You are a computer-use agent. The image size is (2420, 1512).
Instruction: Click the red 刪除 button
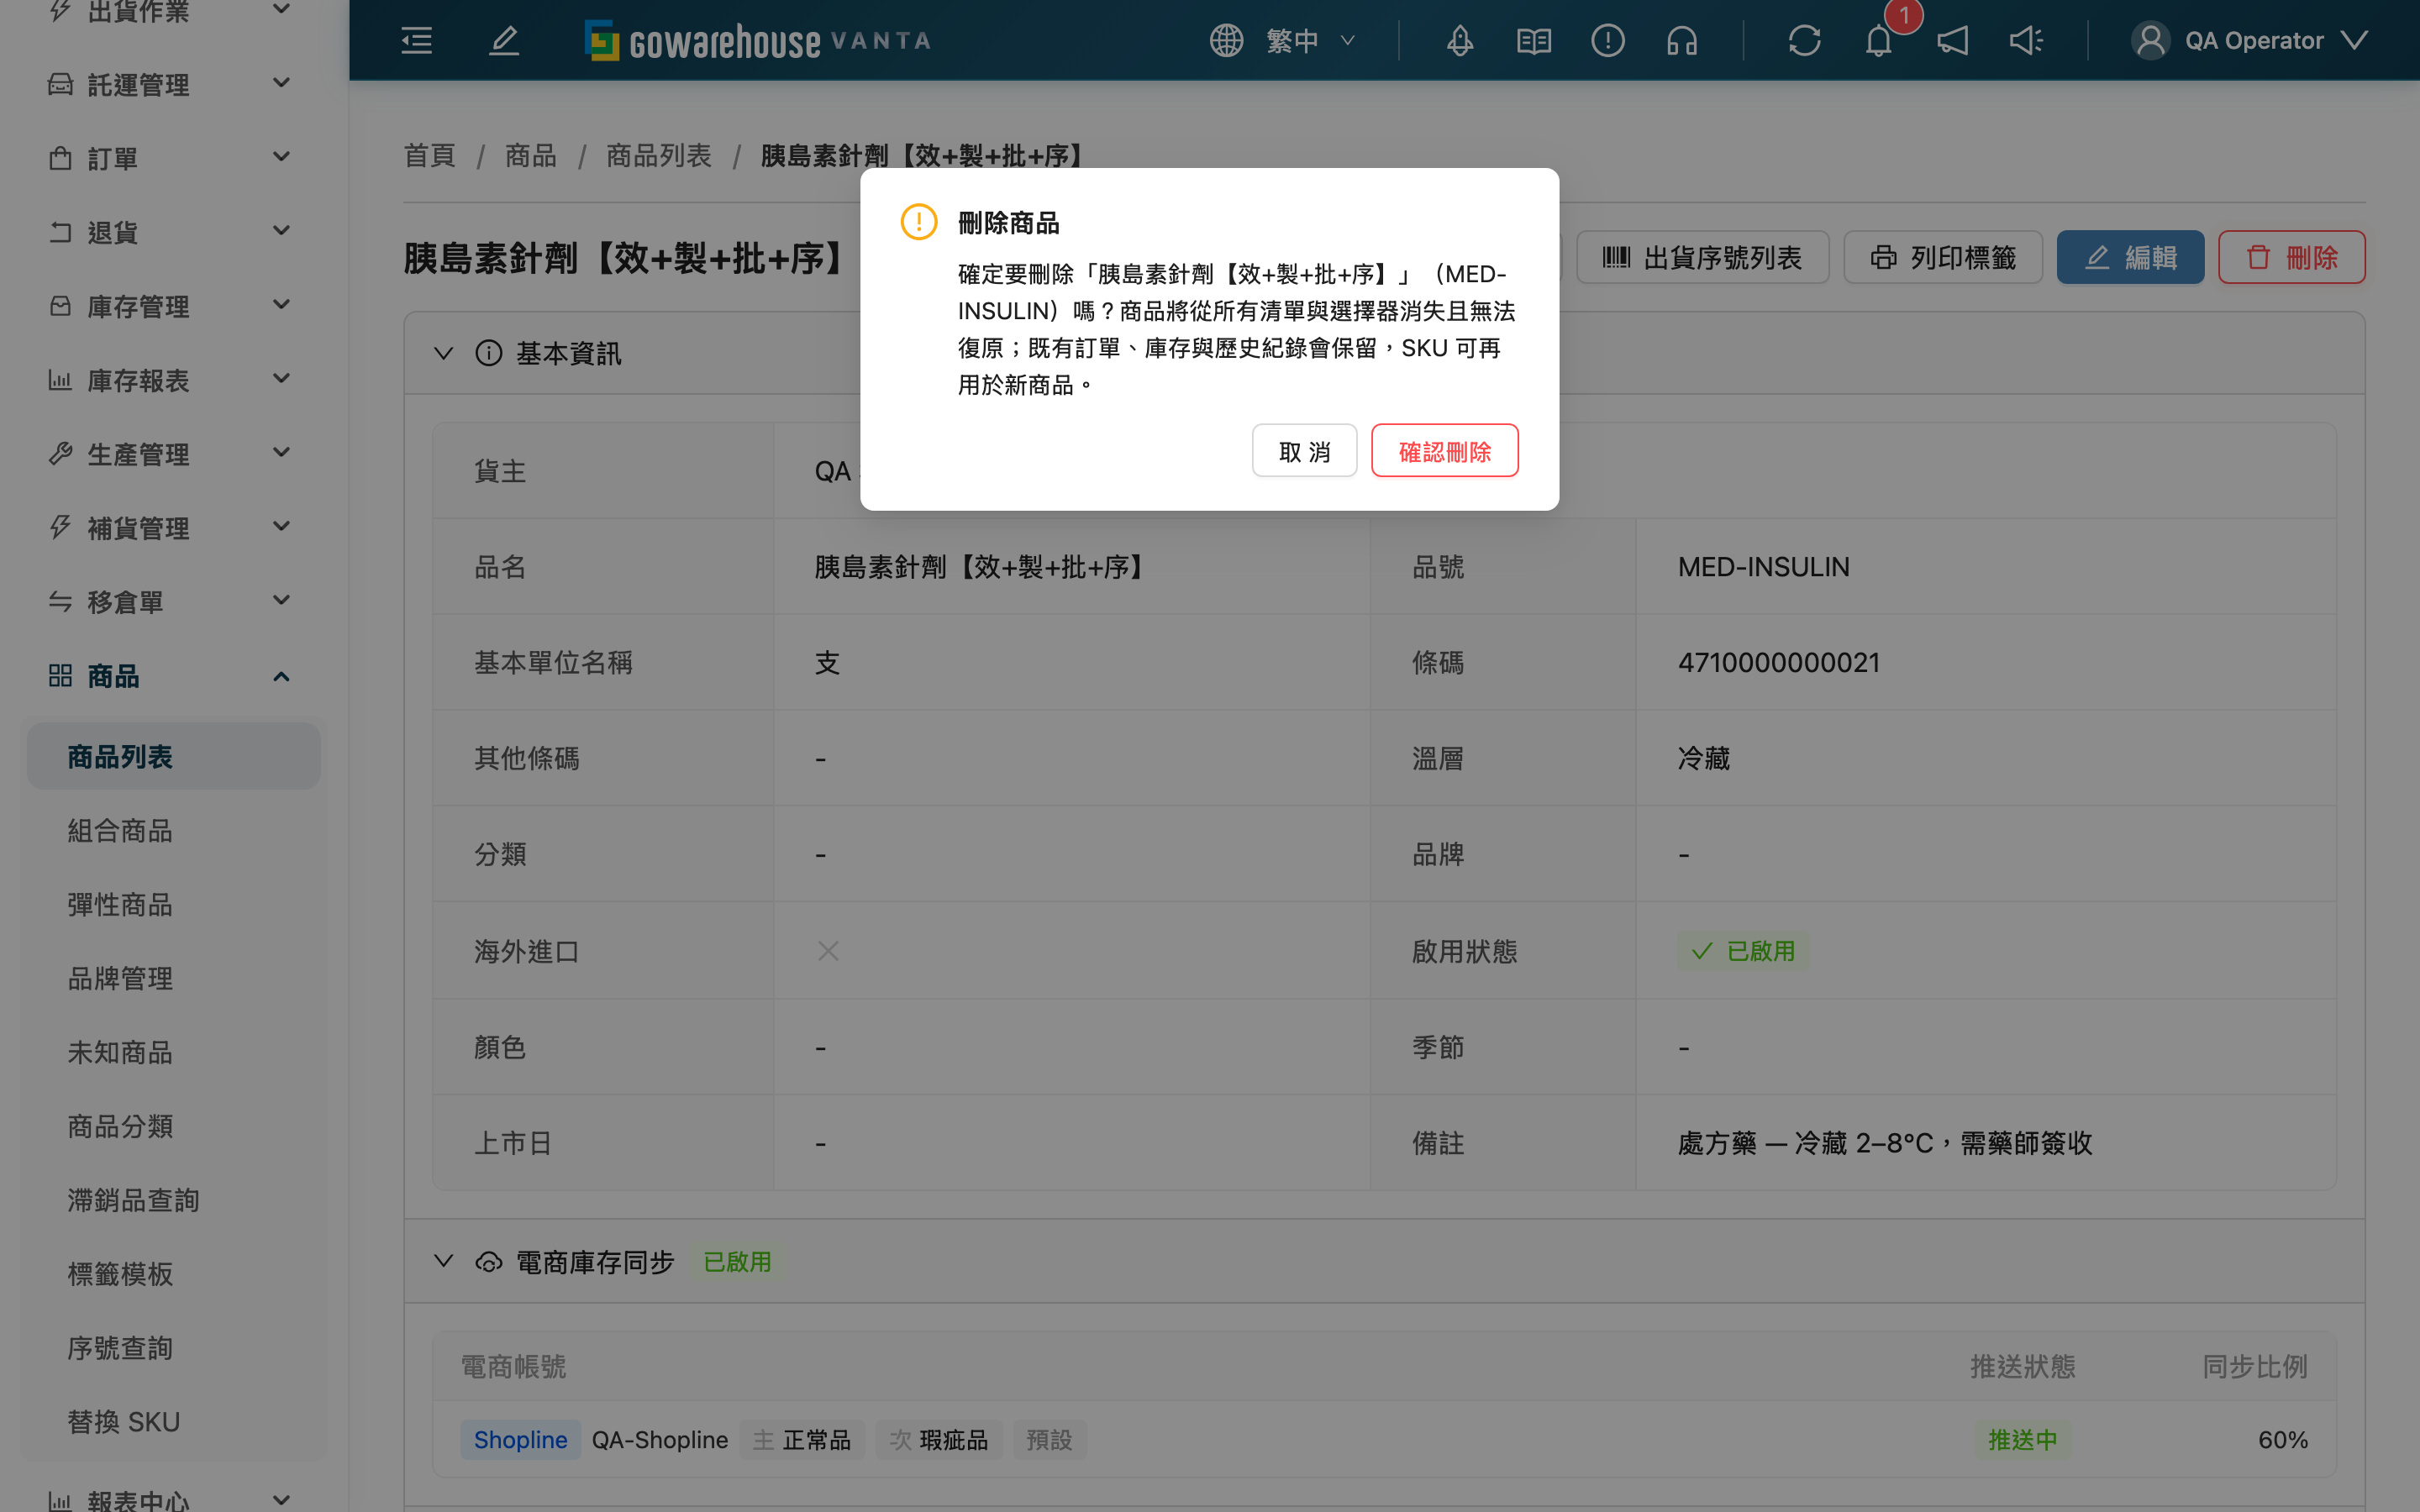point(2291,257)
